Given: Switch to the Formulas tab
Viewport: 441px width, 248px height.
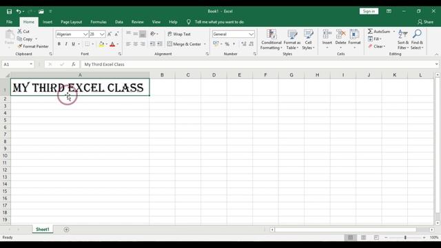Looking at the screenshot, I should pyautogui.click(x=99, y=22).
